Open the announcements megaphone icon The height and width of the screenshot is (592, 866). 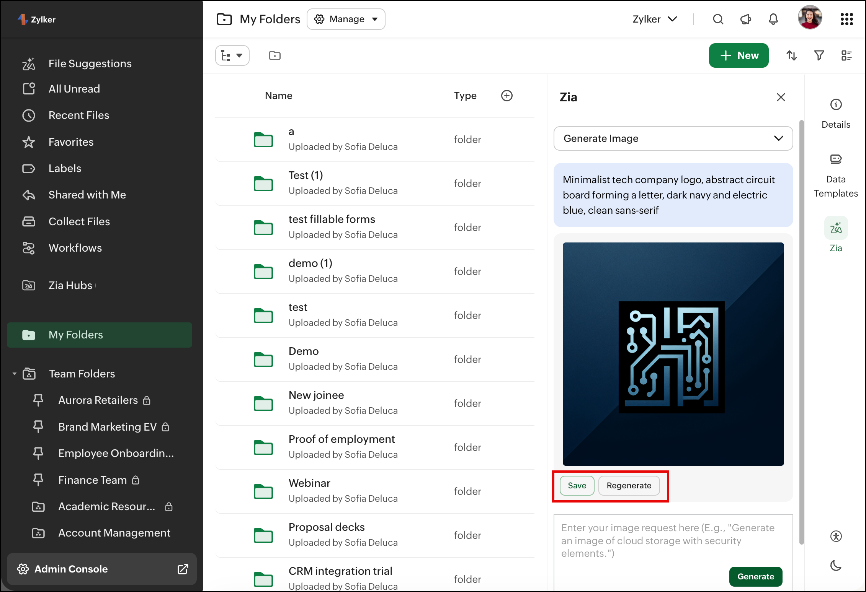(x=745, y=19)
